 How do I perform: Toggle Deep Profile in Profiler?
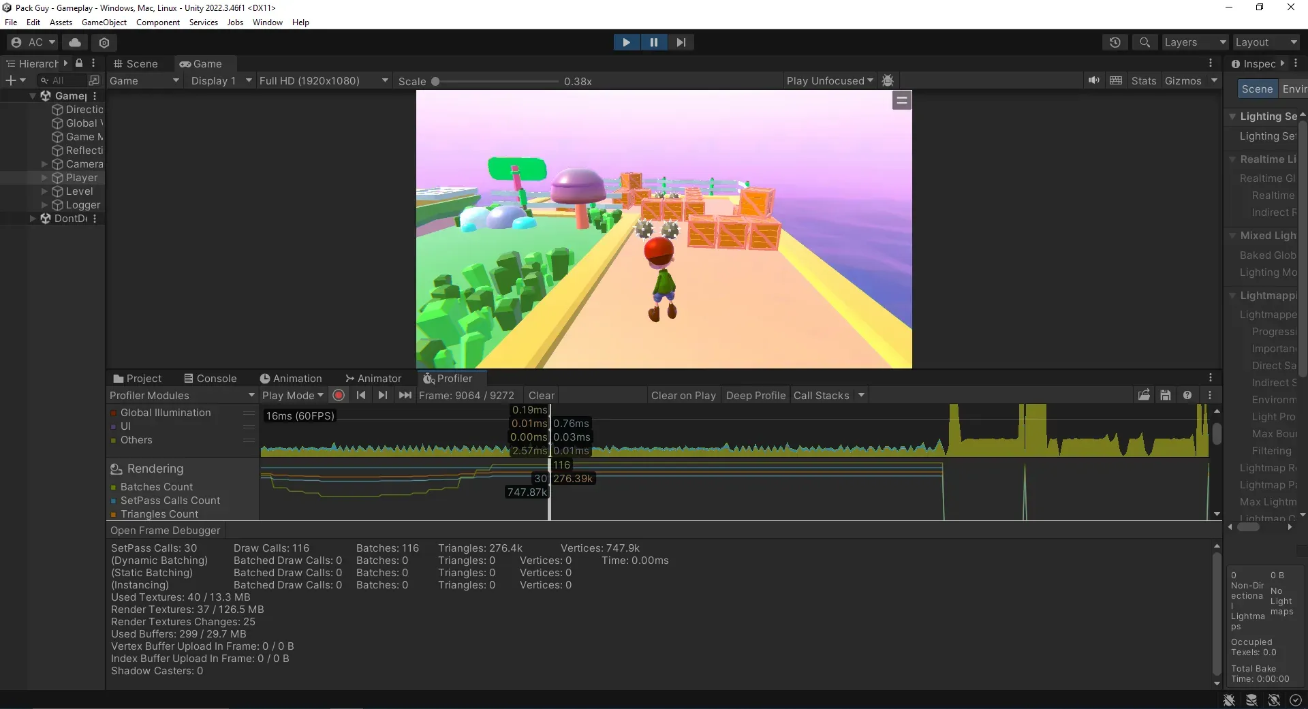756,395
